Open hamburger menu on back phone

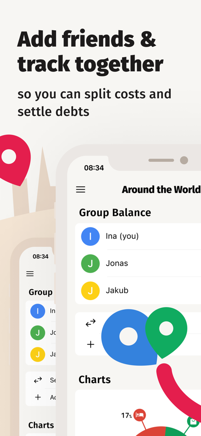[30, 274]
